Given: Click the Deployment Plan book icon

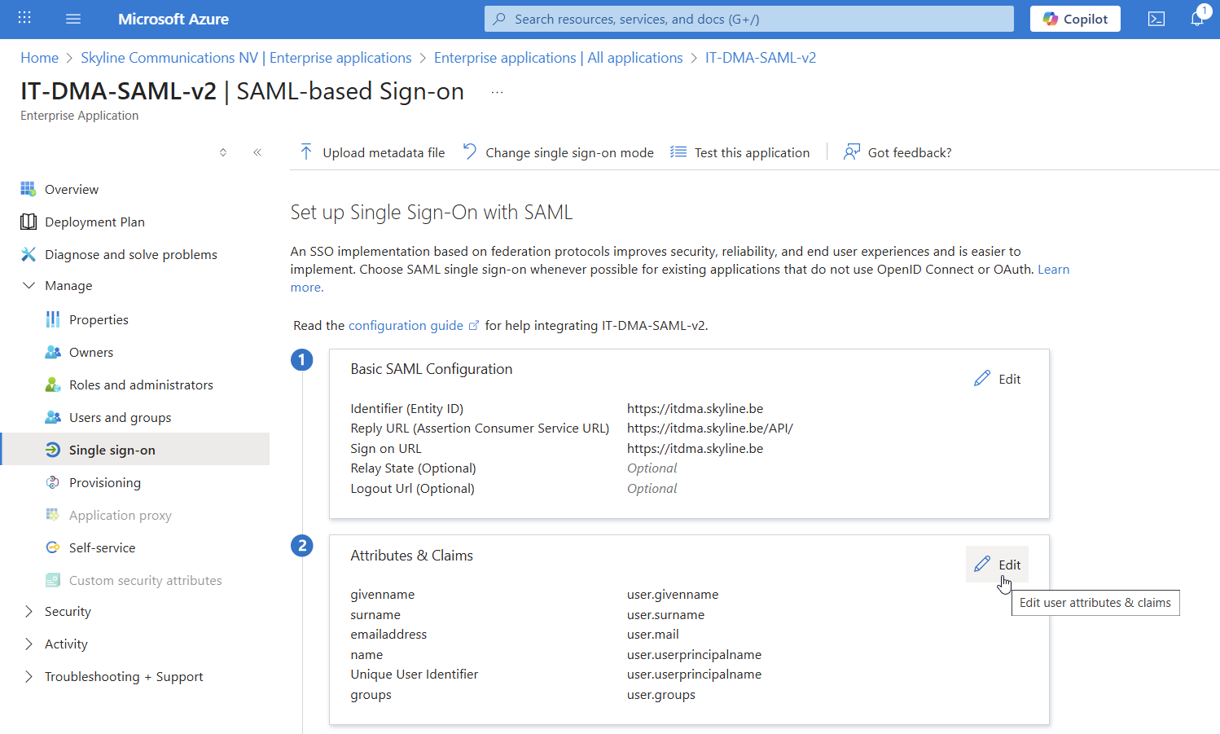Looking at the screenshot, I should tap(29, 222).
